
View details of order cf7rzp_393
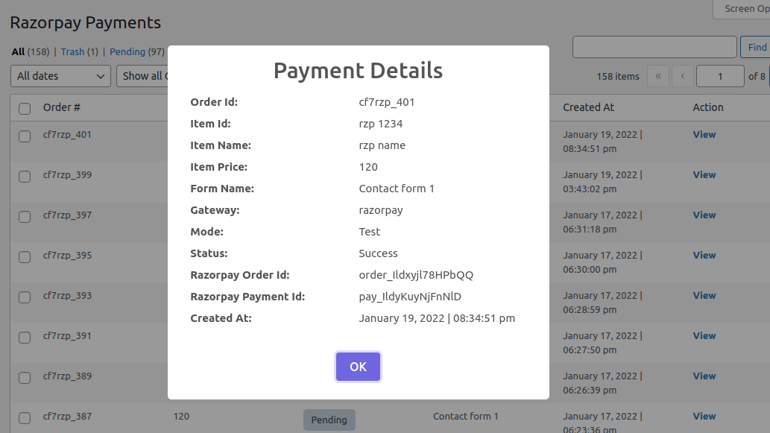[704, 296]
